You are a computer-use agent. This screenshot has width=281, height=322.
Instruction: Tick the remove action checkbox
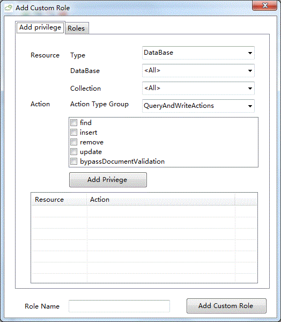pos(73,142)
